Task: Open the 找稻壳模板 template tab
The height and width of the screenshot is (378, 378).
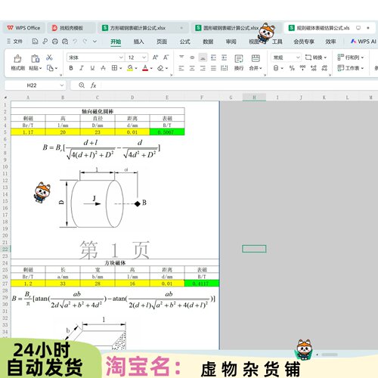Action: point(71,28)
